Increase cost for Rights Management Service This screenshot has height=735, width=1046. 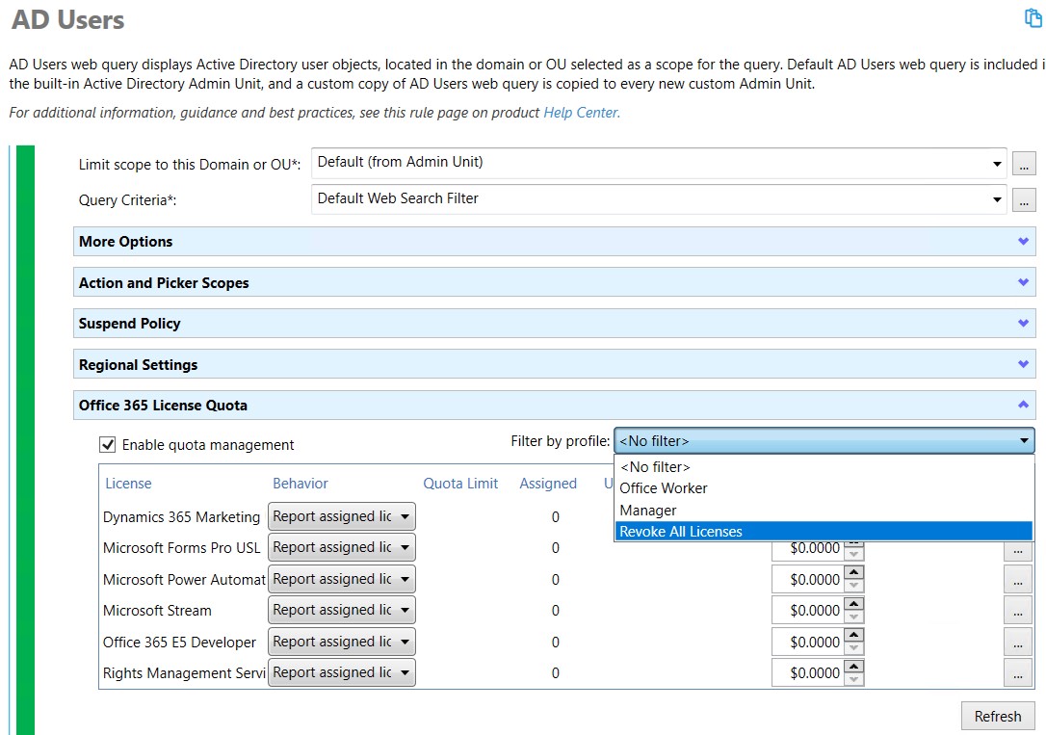[854, 666]
